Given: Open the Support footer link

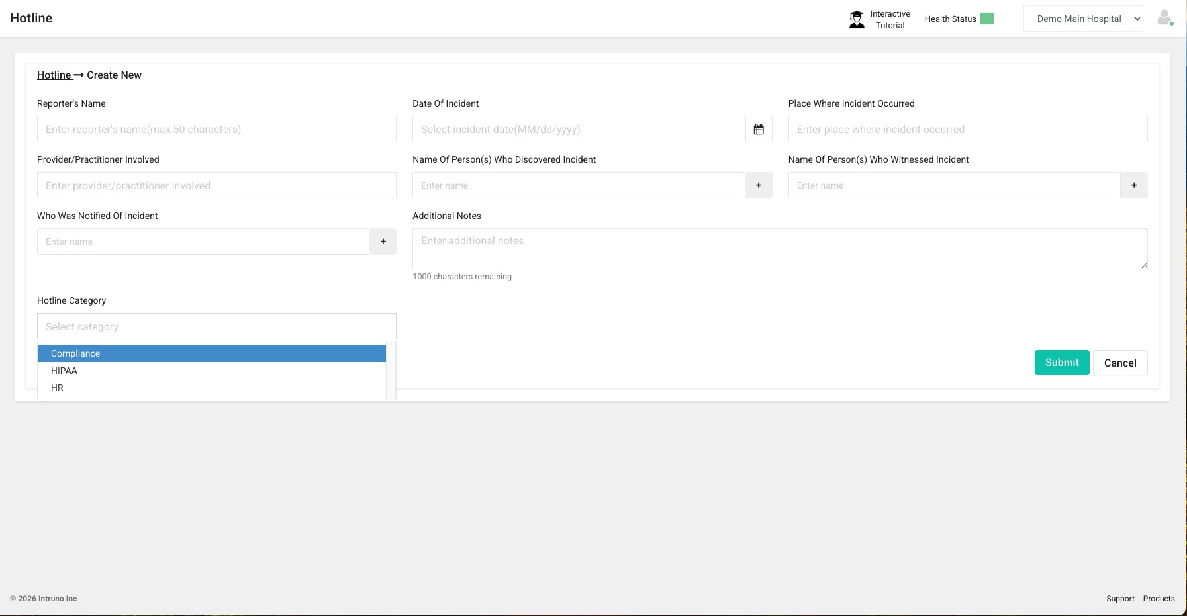Looking at the screenshot, I should (x=1120, y=599).
